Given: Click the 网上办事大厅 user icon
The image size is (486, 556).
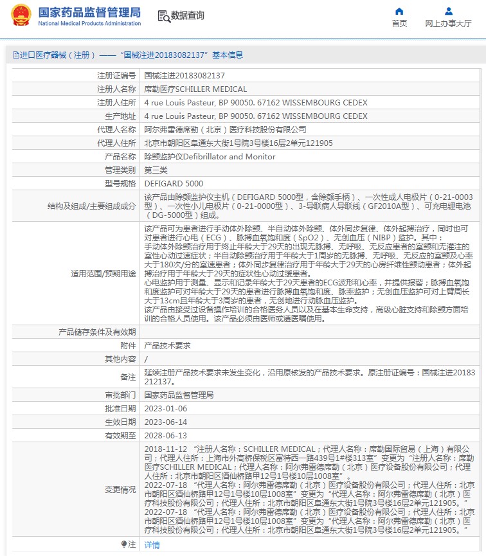Looking at the screenshot, I should tap(449, 12).
